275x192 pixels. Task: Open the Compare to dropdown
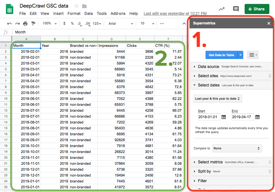(237, 148)
